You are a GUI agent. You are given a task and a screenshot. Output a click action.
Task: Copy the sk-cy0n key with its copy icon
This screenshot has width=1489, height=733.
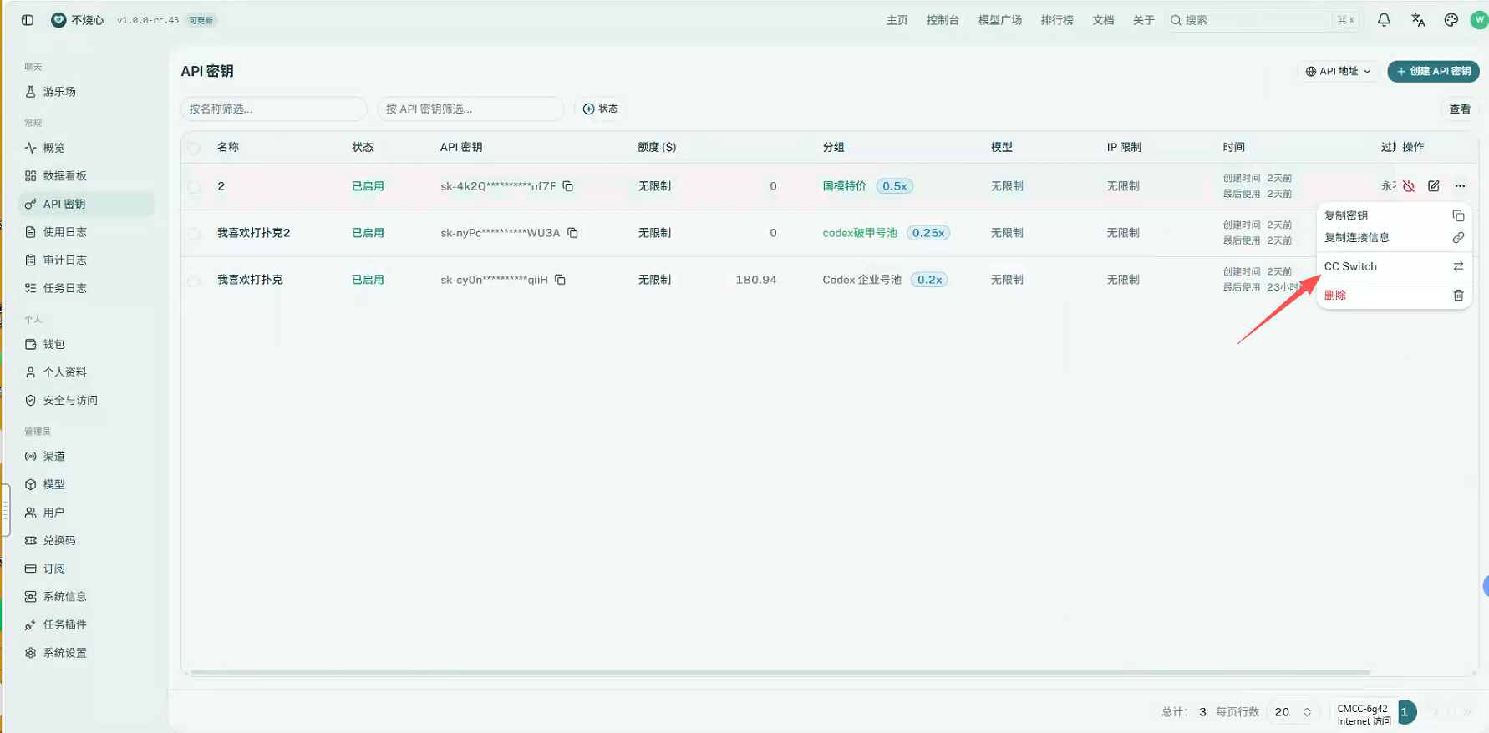[x=561, y=280]
